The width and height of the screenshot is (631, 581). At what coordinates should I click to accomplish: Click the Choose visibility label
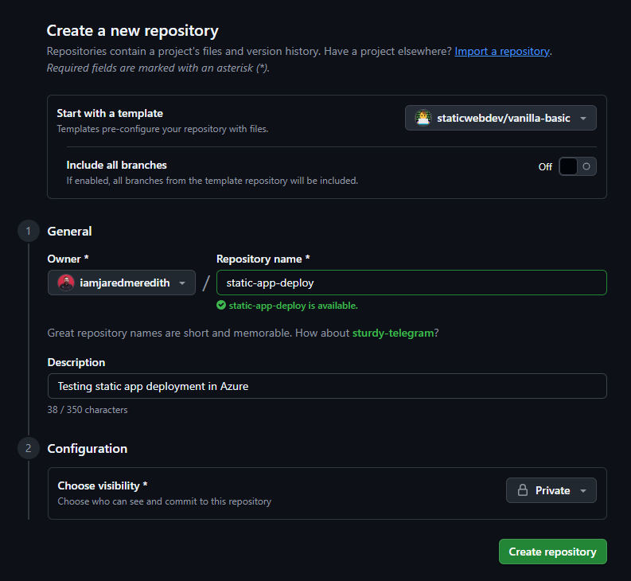pos(102,485)
